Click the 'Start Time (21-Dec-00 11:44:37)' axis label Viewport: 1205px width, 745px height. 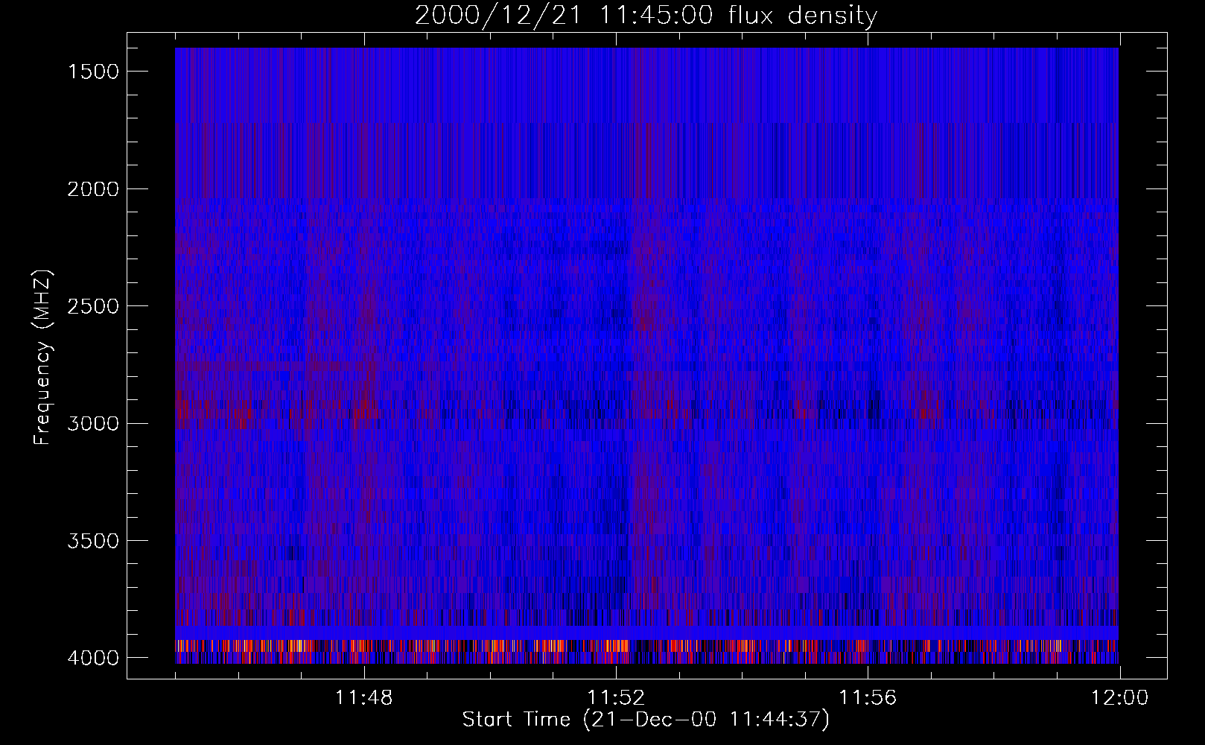click(x=646, y=720)
